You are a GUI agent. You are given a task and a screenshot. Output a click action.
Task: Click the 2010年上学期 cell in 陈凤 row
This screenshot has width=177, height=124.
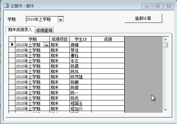click(x=32, y=71)
